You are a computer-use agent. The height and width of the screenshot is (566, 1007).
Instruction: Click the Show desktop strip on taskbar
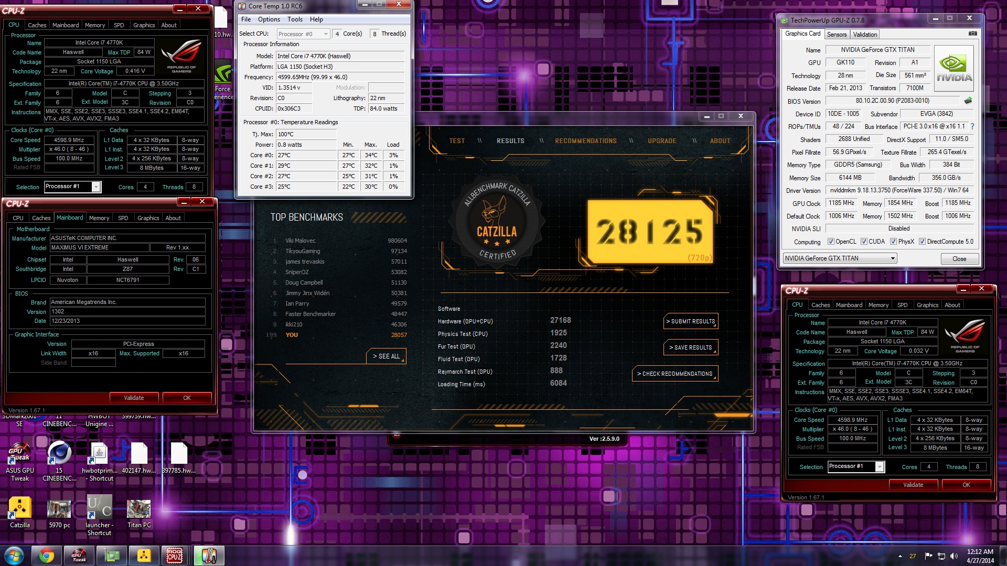point(1003,556)
